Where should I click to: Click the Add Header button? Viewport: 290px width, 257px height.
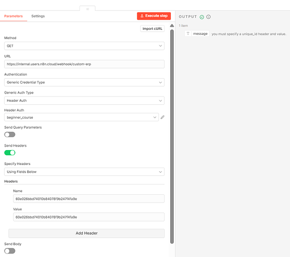(x=86, y=233)
